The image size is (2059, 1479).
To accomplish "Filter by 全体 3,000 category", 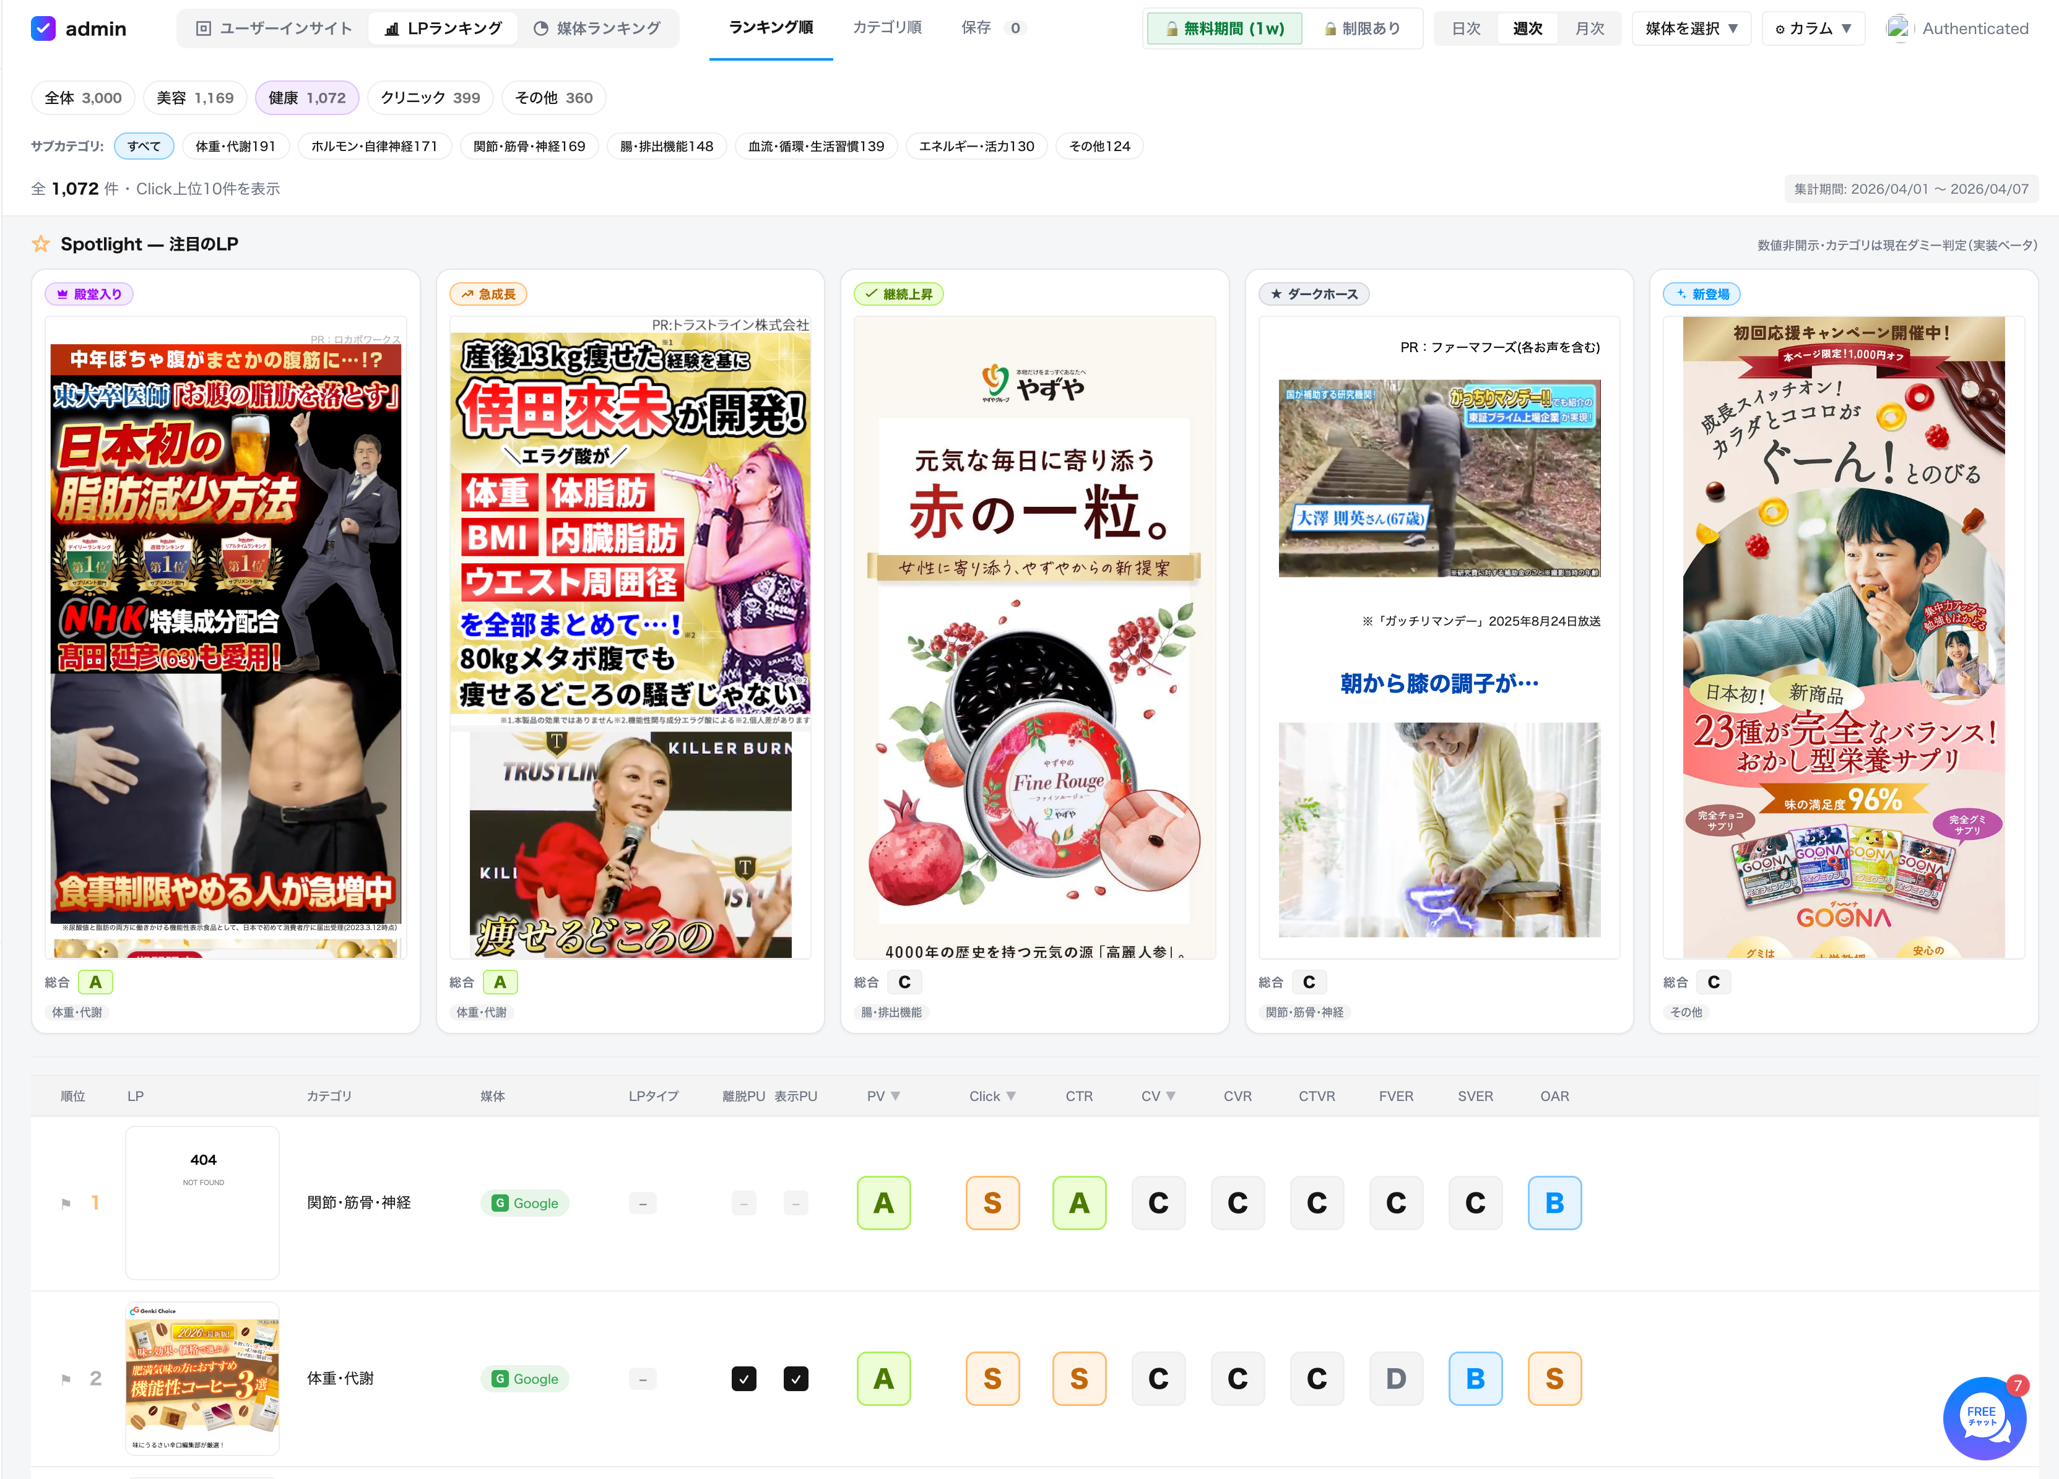I will (82, 98).
